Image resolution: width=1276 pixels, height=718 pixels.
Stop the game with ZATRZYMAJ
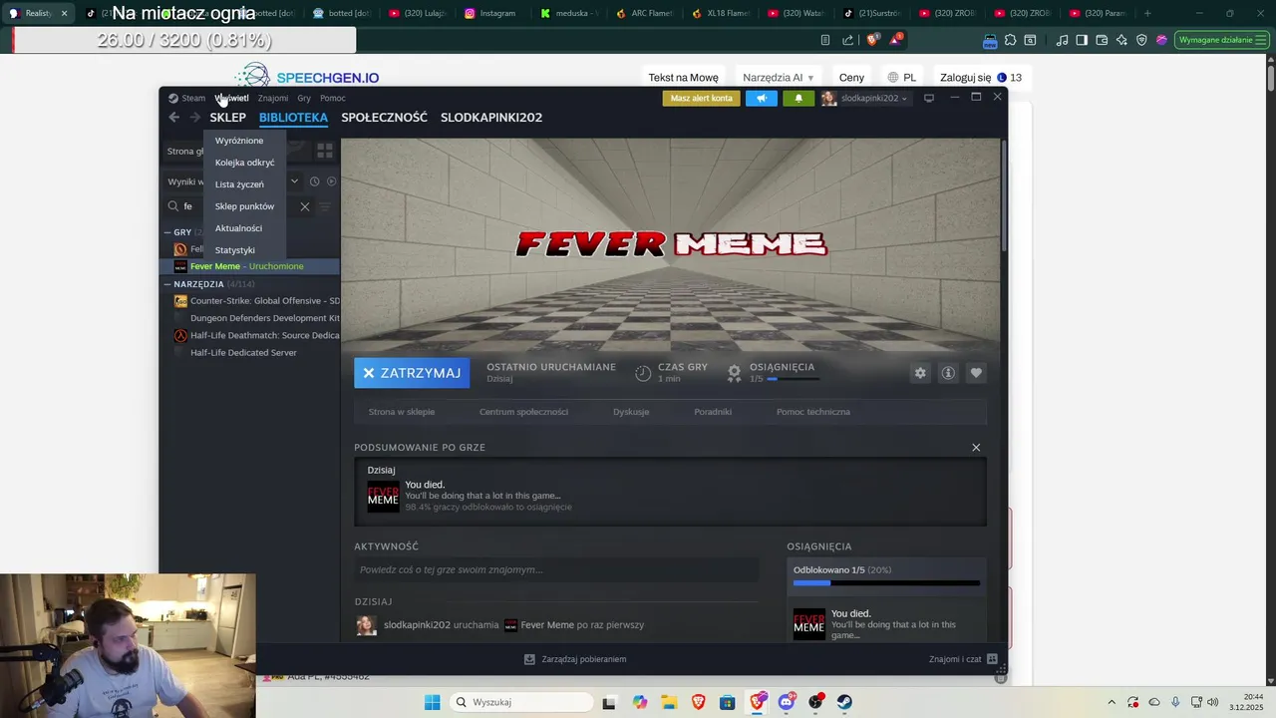(412, 373)
